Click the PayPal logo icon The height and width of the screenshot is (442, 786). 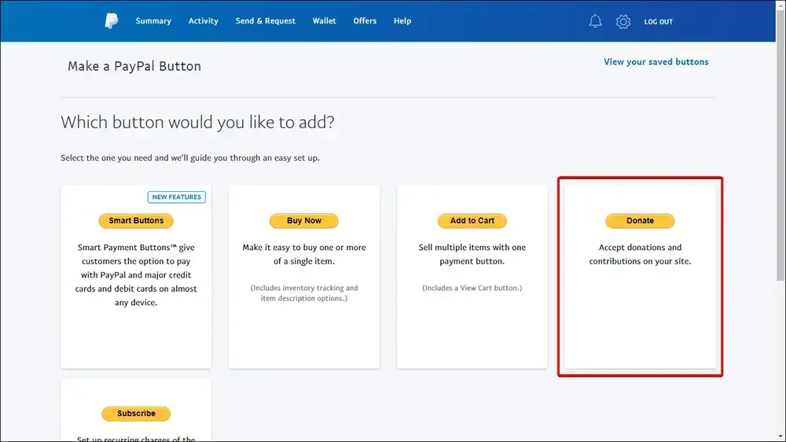112,21
